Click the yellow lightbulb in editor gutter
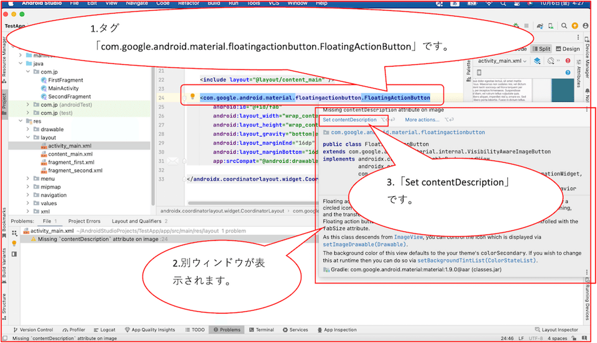The width and height of the screenshot is (597, 343). (x=192, y=97)
